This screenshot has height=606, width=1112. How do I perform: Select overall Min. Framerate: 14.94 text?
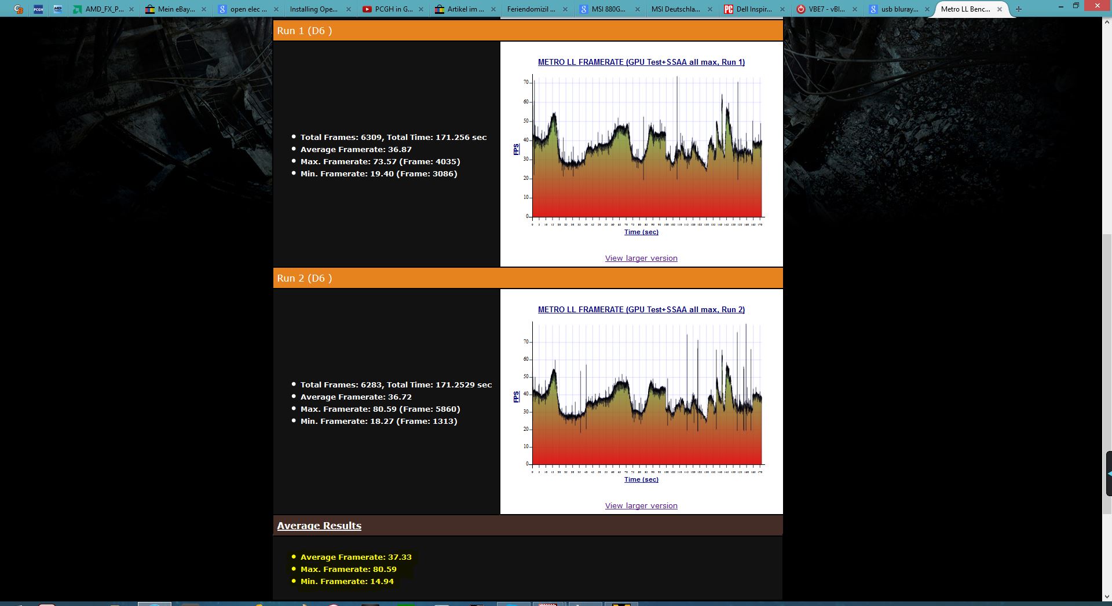pyautogui.click(x=347, y=581)
